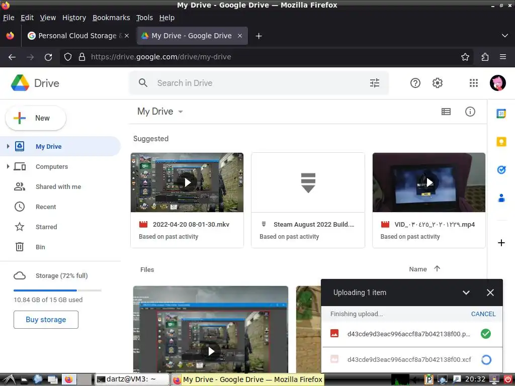Image resolution: width=515 pixels, height=386 pixels.
Task: Open the Google account avatar
Action: [x=497, y=83]
